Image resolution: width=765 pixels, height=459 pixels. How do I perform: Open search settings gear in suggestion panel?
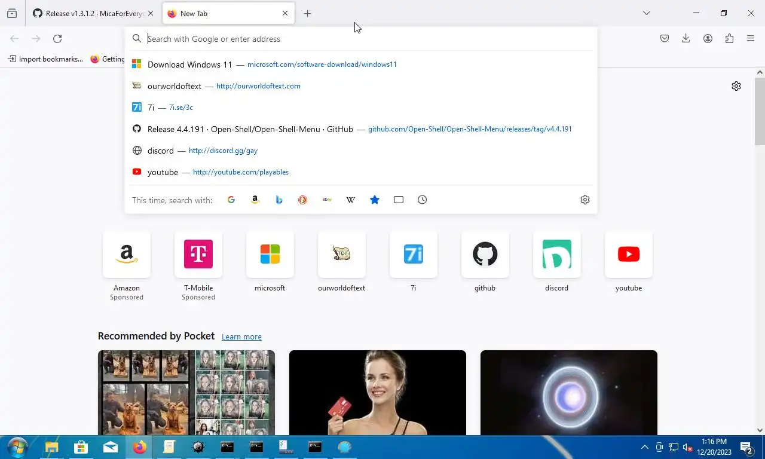pos(585,200)
